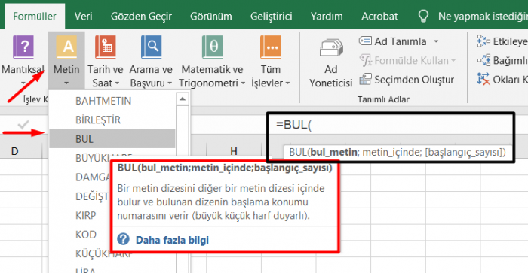
Task: Click the Ne yapmak istediğinizi search box
Action: point(483,16)
